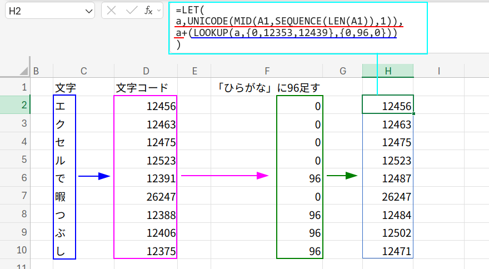Select the column D header
This screenshot has height=269, width=489.
coord(146,71)
